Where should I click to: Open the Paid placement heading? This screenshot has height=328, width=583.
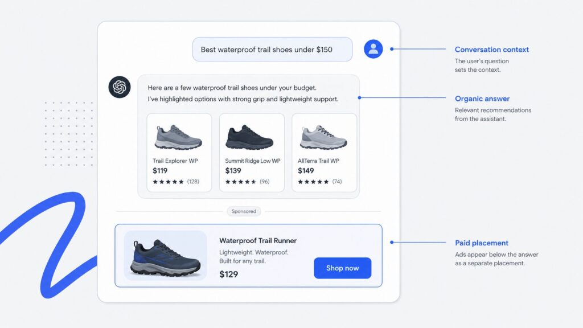click(482, 243)
